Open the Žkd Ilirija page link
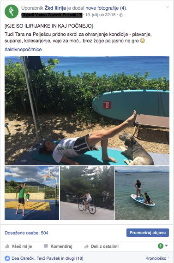The width and height of the screenshot is (174, 263). (x=55, y=8)
